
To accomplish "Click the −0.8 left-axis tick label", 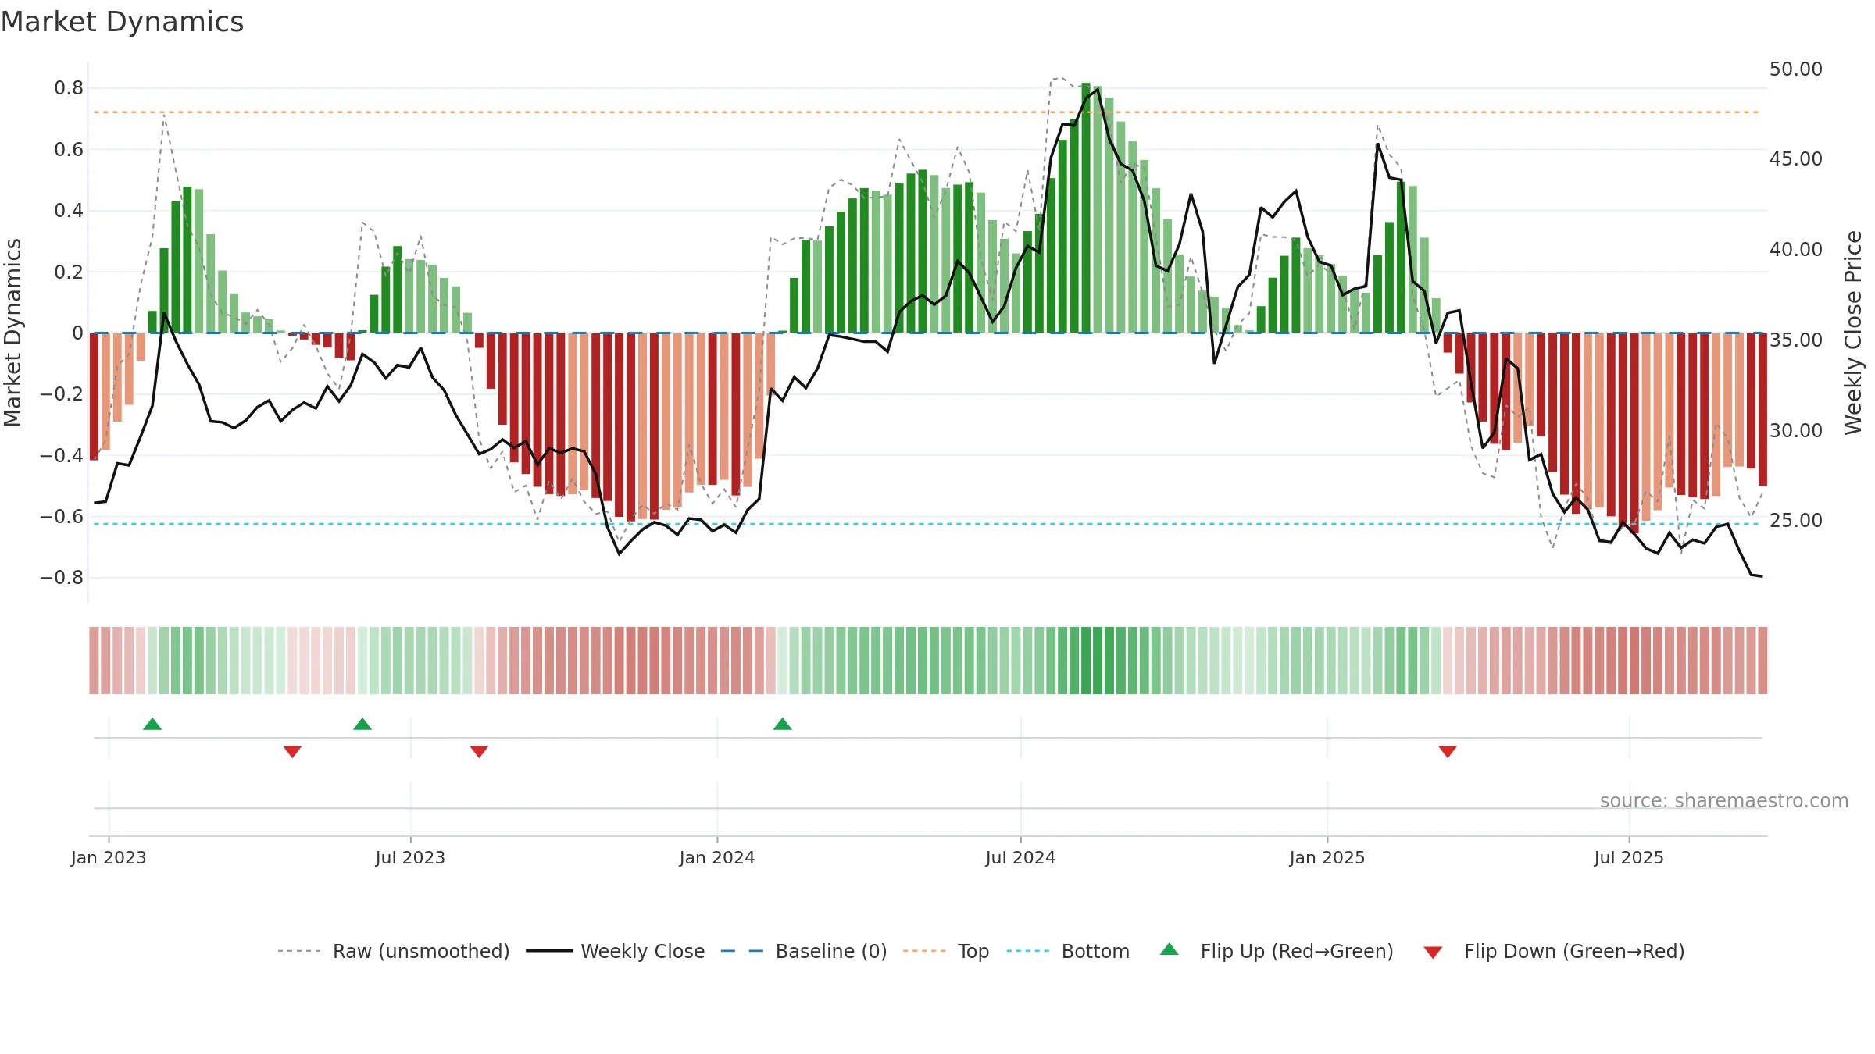I will [62, 578].
